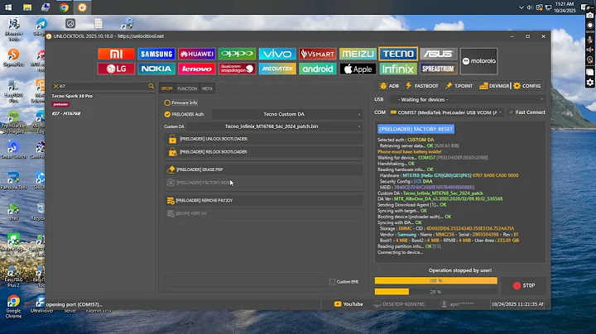Click the DESKTOP computer name in status bar
Viewport: 596px width, 334px height.
pos(399,304)
